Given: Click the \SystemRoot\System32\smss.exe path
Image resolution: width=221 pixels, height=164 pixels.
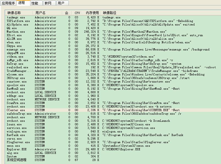Looking at the screenshot, I should (x=126, y=146).
